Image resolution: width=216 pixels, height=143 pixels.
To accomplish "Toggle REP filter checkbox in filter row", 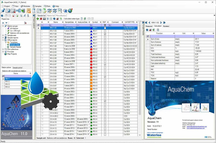I will point(105,25).
